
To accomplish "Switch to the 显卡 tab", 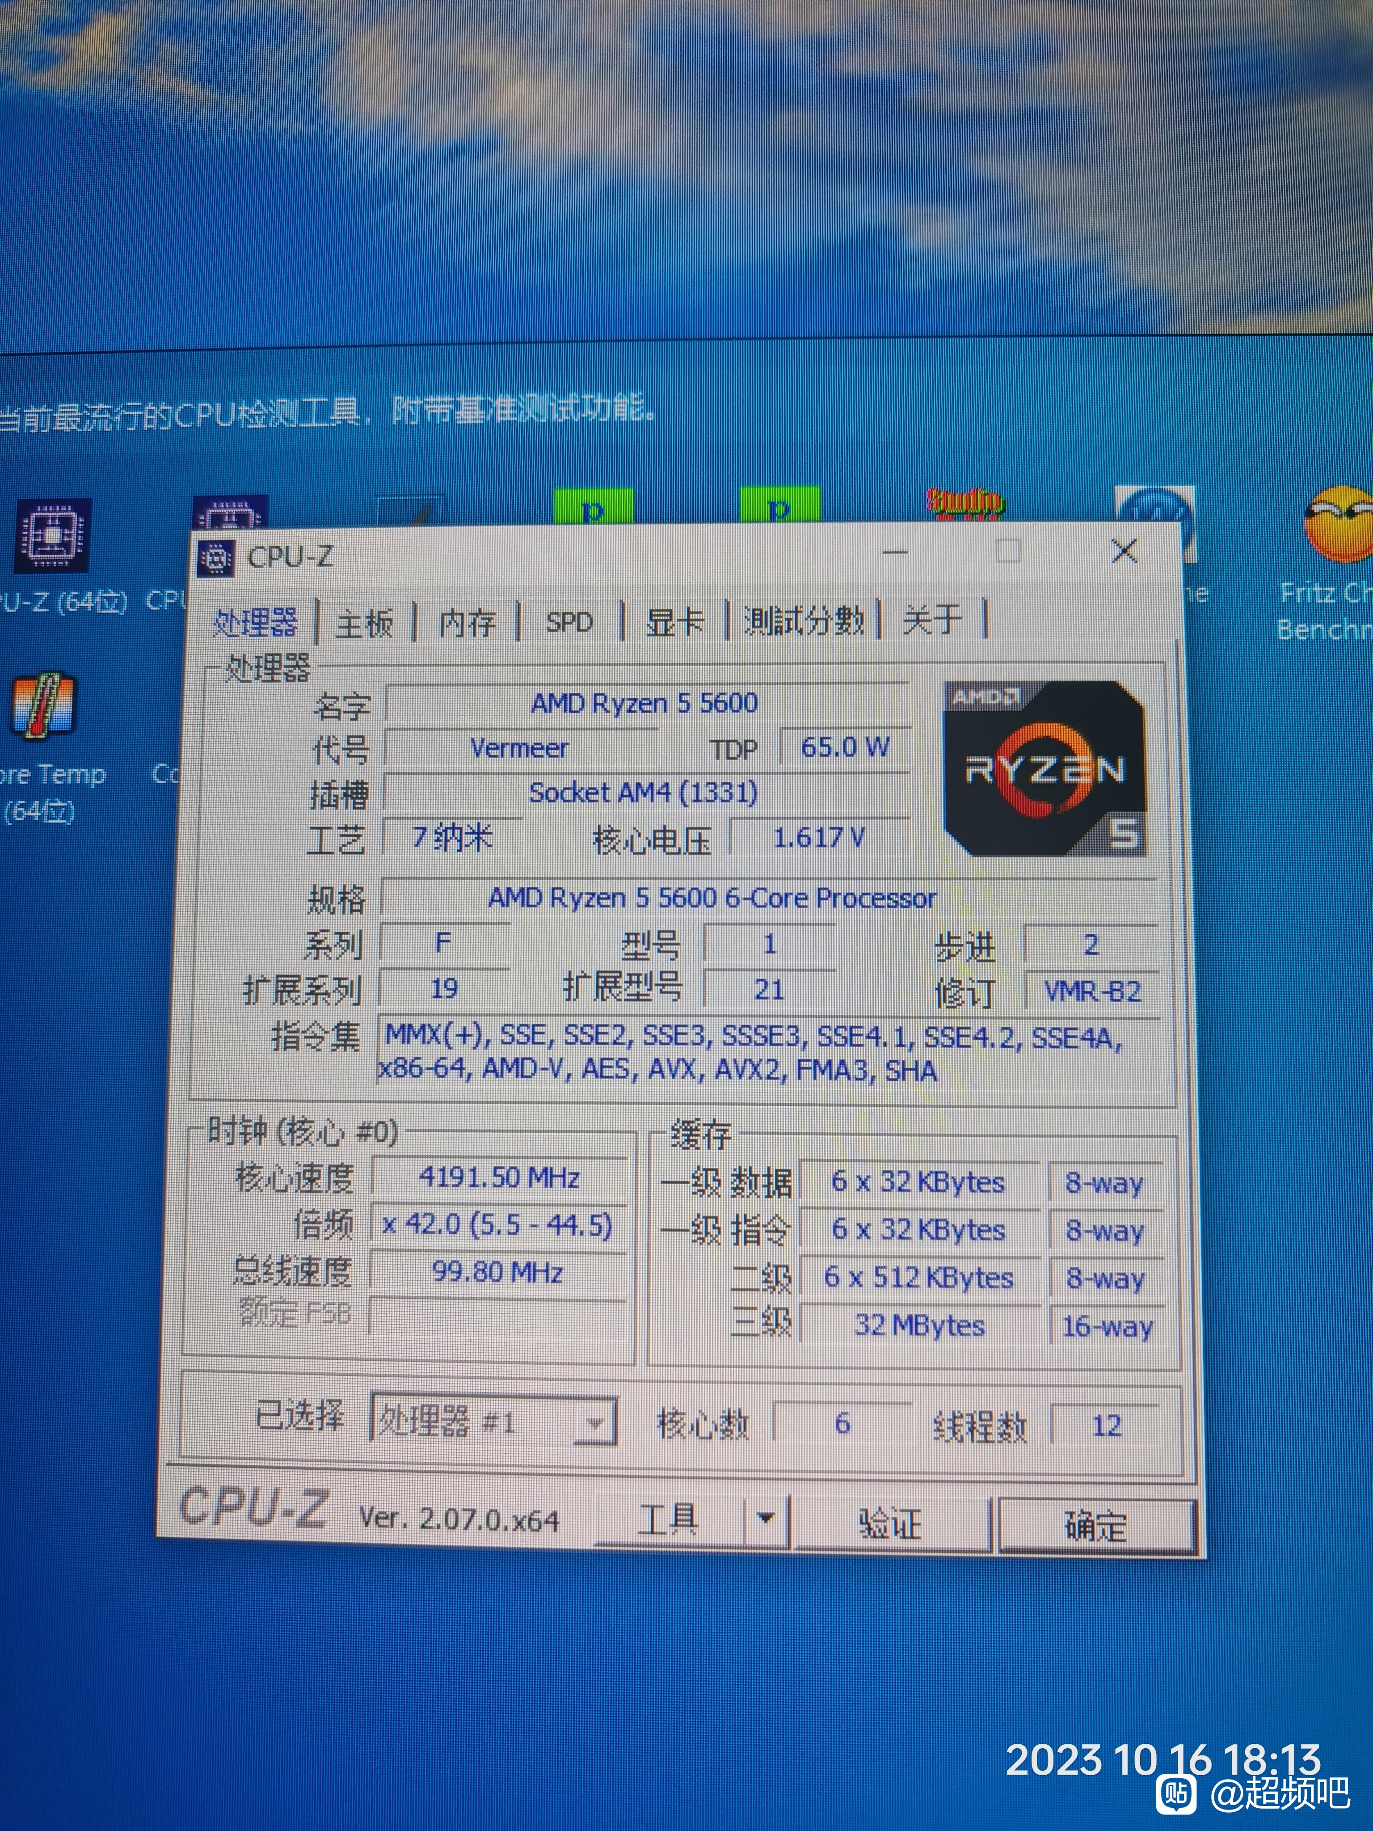I will pyautogui.click(x=674, y=621).
